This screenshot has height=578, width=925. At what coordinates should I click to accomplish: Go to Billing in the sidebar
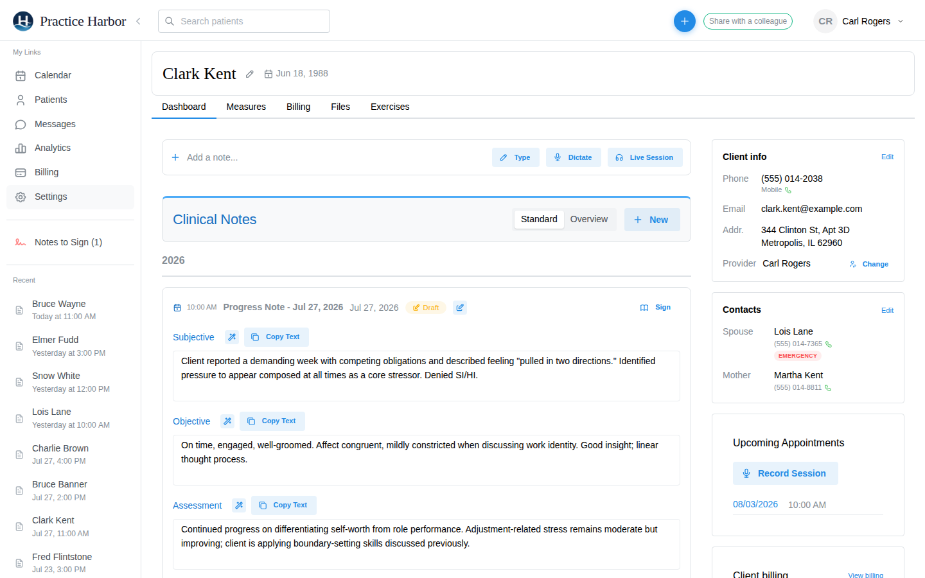tap(71, 172)
